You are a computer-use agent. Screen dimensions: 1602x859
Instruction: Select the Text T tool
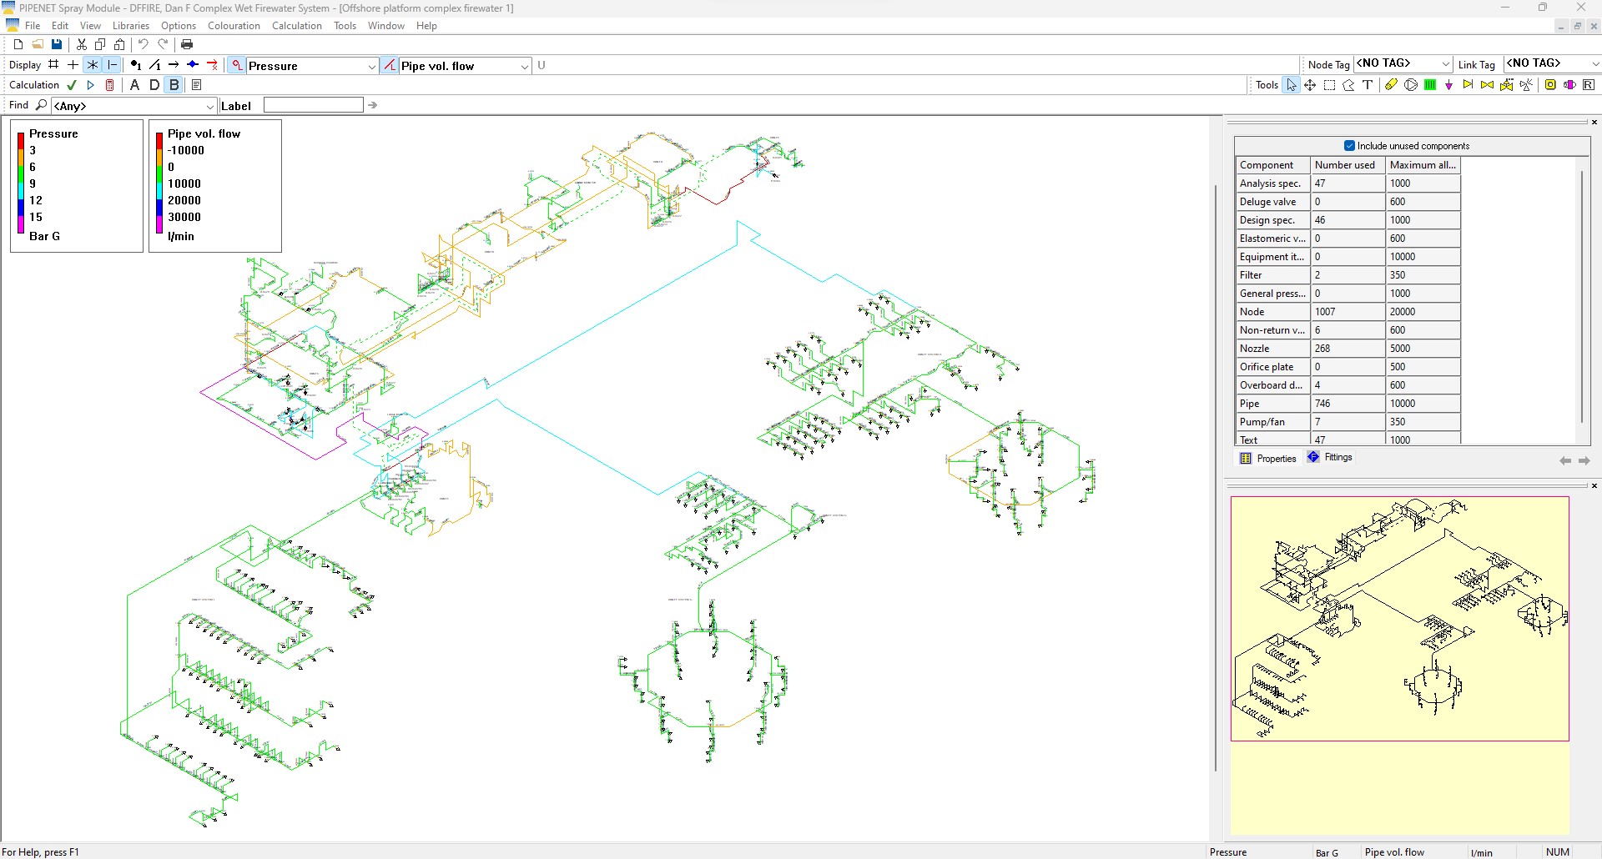(1368, 85)
